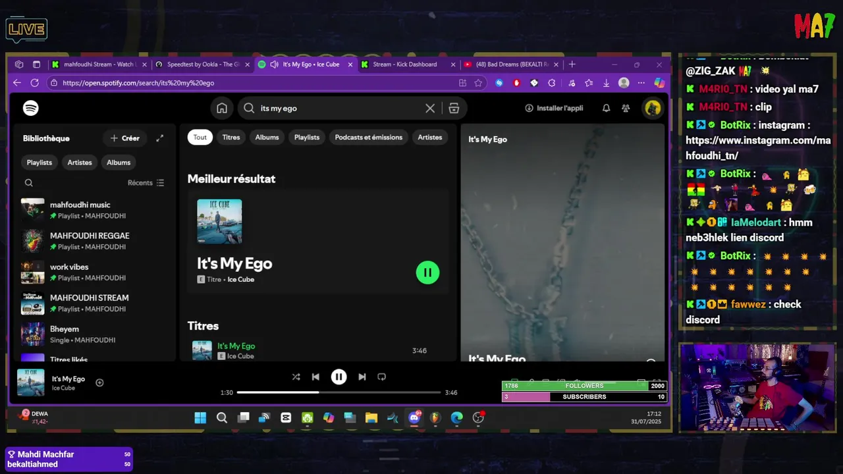This screenshot has height=474, width=843.
Task: Click the Créer button
Action: 124,138
